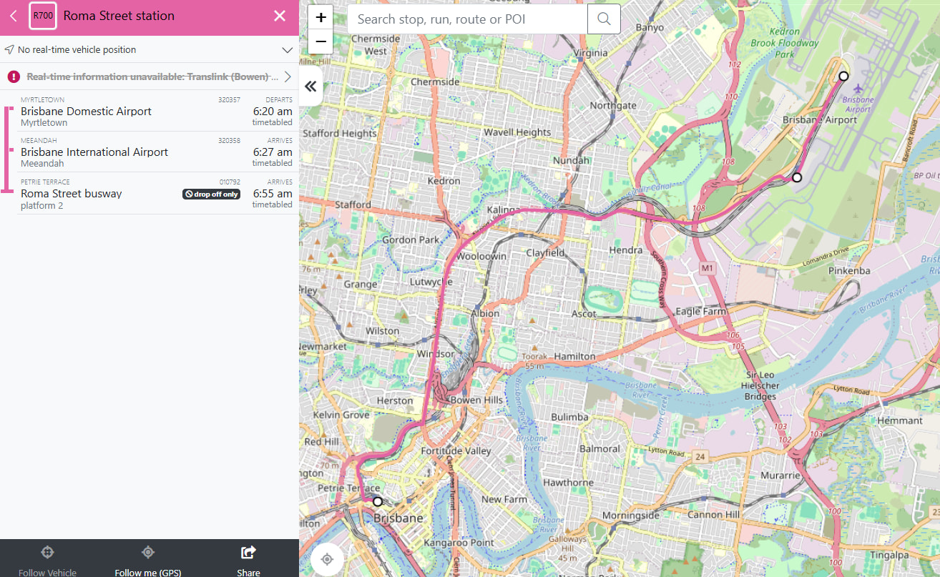Click stop number 010792
The width and height of the screenshot is (940, 577).
click(x=230, y=182)
